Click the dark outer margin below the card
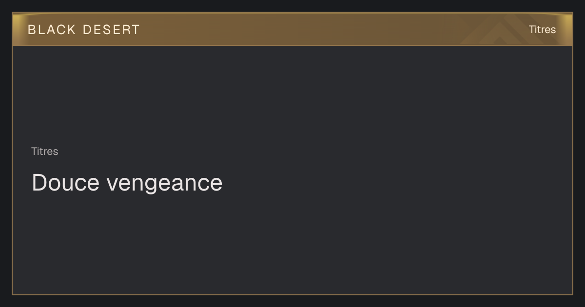Viewport: 585px width, 307px height. click(292, 301)
